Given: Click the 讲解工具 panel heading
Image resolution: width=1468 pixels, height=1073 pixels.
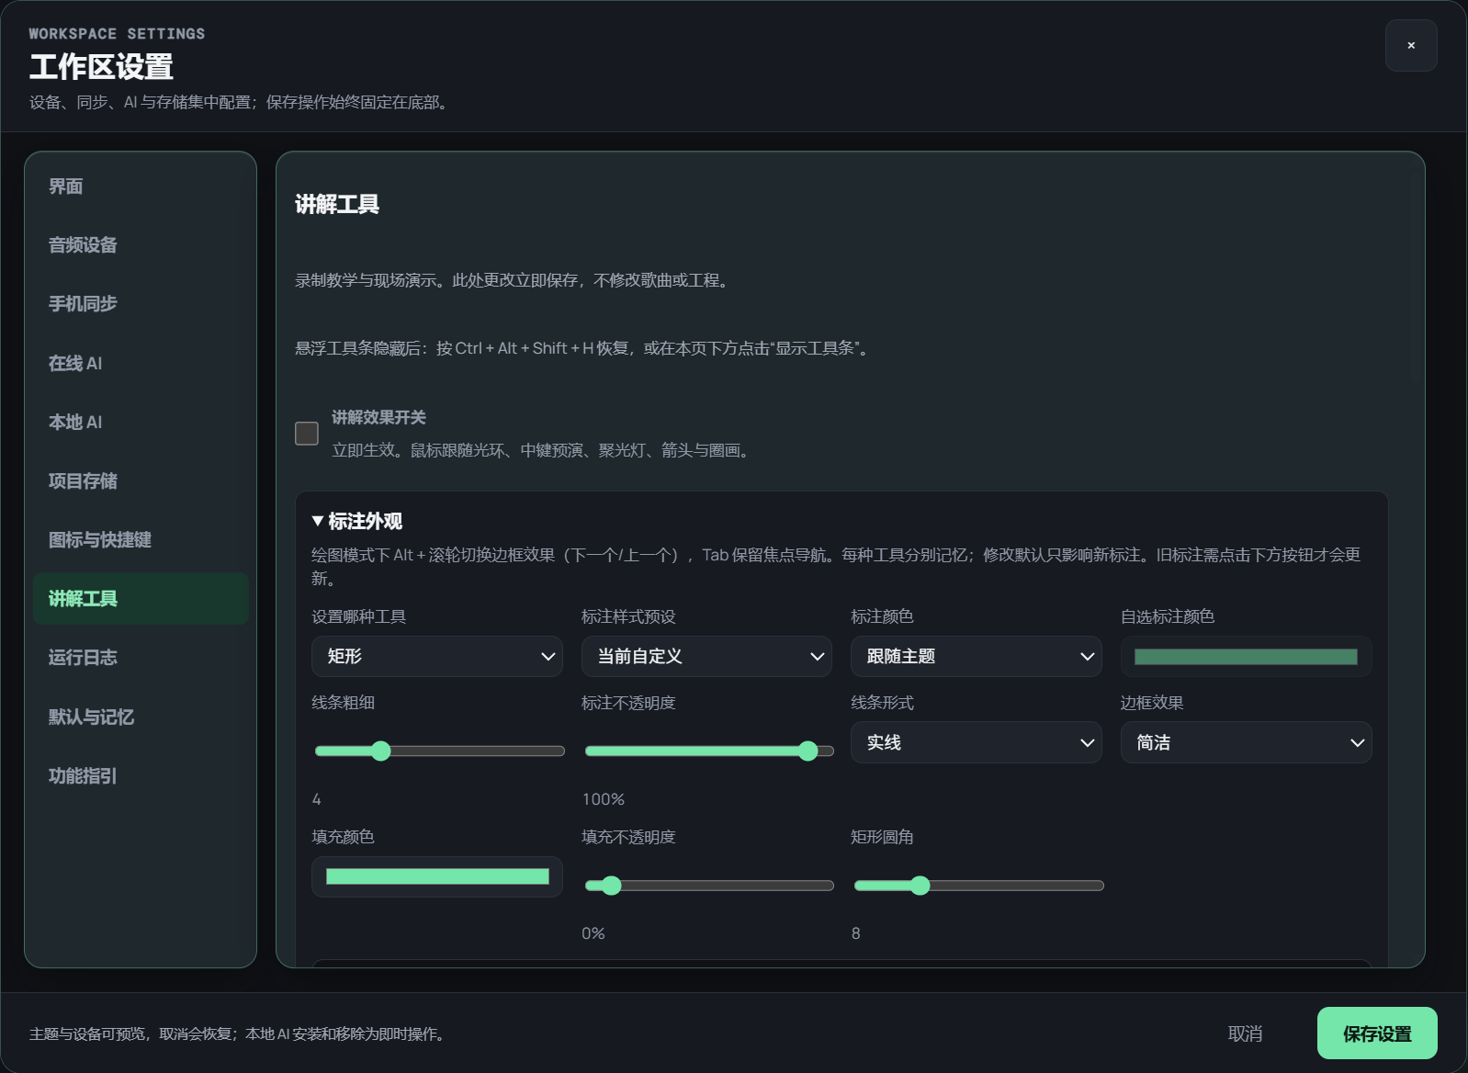Looking at the screenshot, I should click(x=337, y=204).
